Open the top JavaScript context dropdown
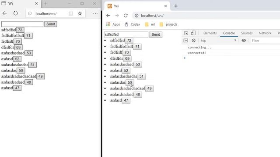This screenshot has width=280, height=157. (x=219, y=41)
